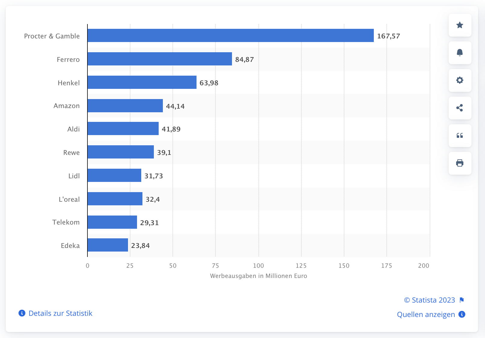Click the Rewe bar

pos(121,152)
